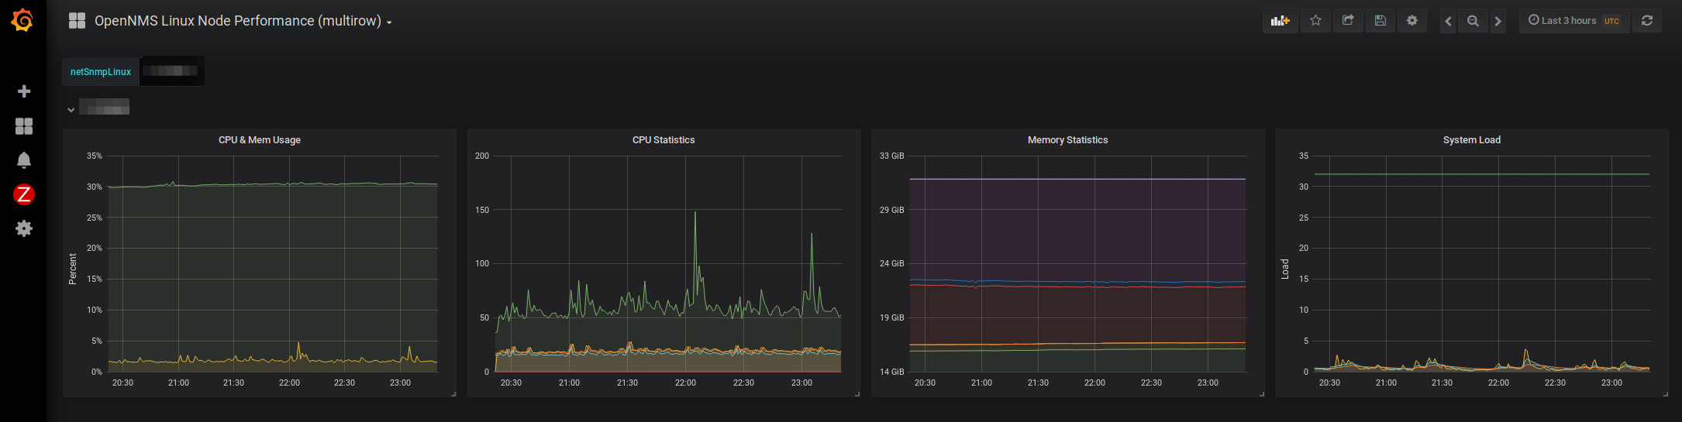This screenshot has height=422, width=1682.
Task: Open the Configuration gear in sidebar
Action: tap(24, 228)
